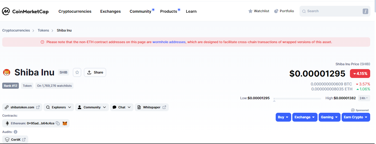Open the Buy dropdown
Screen dimensions: 376x144
[x=283, y=117]
